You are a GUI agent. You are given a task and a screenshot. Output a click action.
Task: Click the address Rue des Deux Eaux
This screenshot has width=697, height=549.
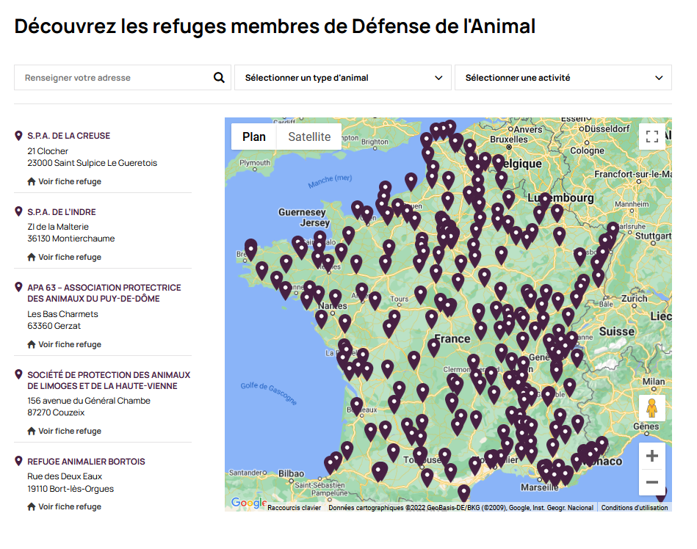[65, 476]
